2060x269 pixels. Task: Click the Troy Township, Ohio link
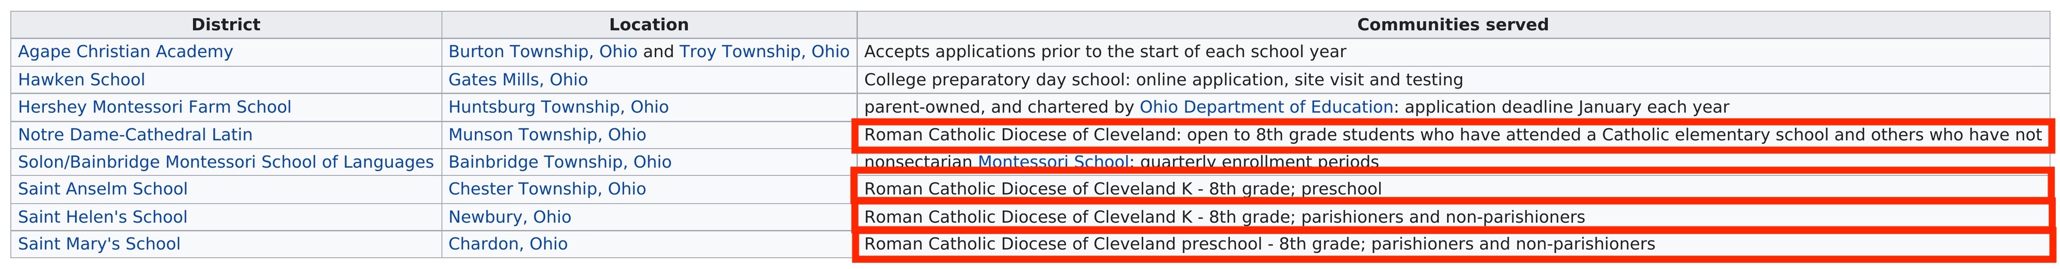coord(764,52)
